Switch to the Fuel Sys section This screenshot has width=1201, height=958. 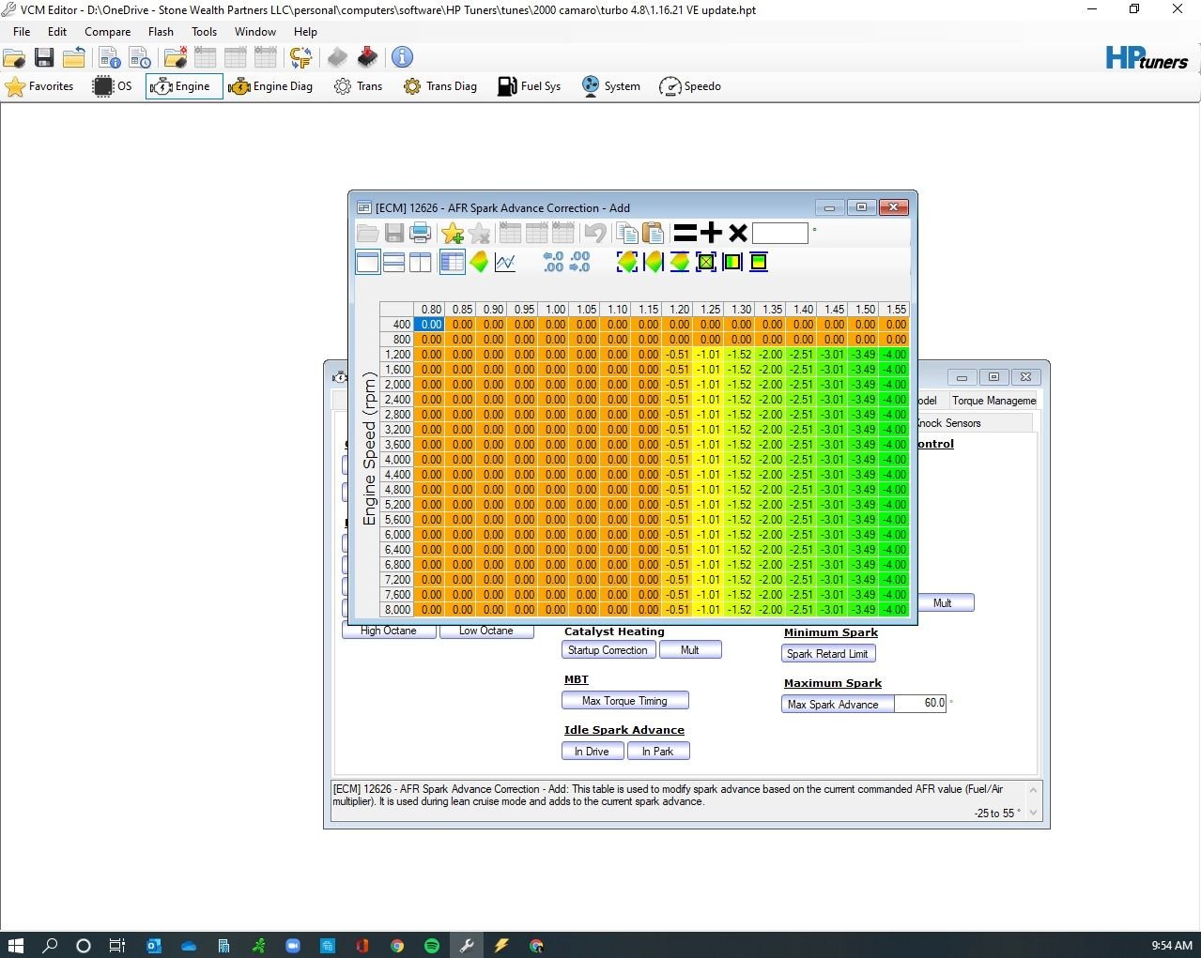(529, 86)
